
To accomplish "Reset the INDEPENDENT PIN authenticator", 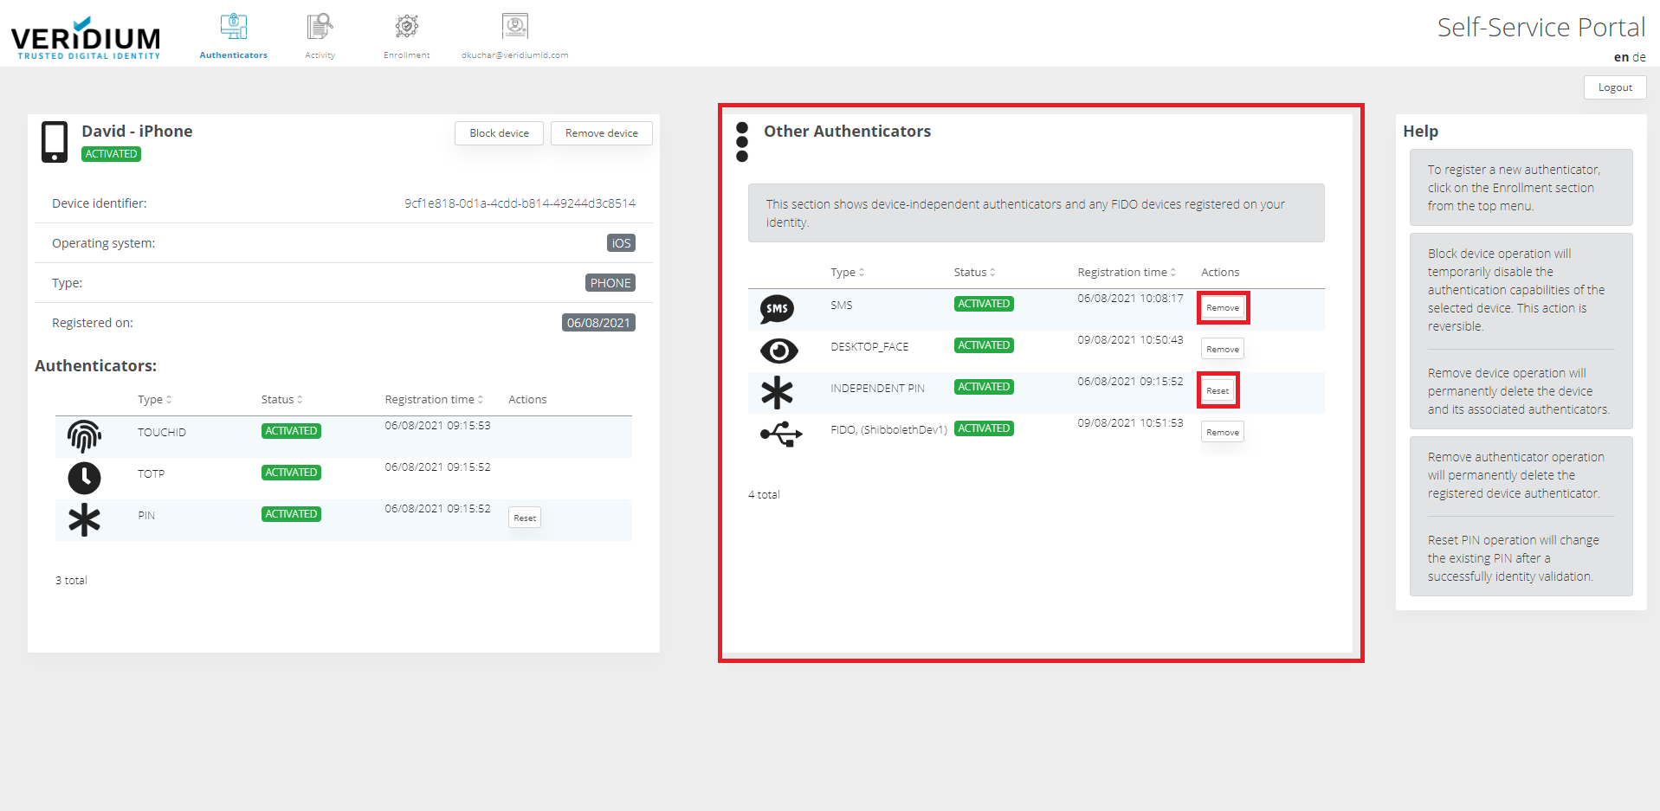I will [1217, 391].
